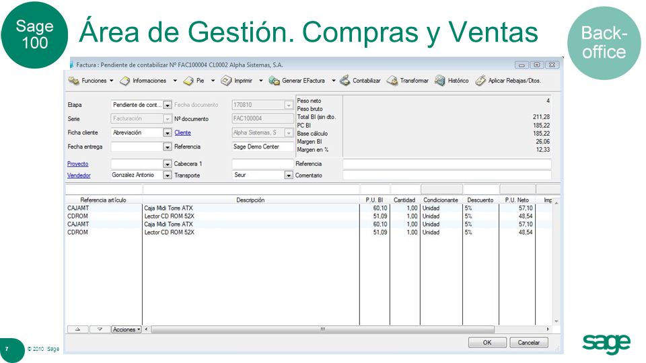Open the Proyecto dropdown arrow
This screenshot has width=646, height=363.
tap(168, 164)
